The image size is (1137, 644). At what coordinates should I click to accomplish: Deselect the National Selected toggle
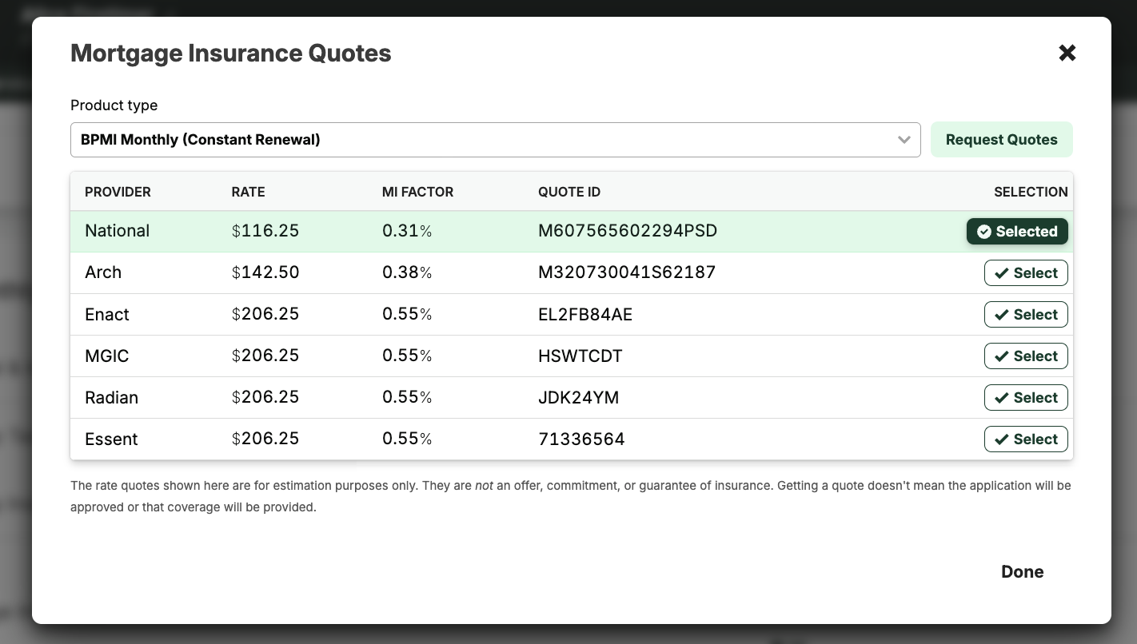click(1017, 232)
